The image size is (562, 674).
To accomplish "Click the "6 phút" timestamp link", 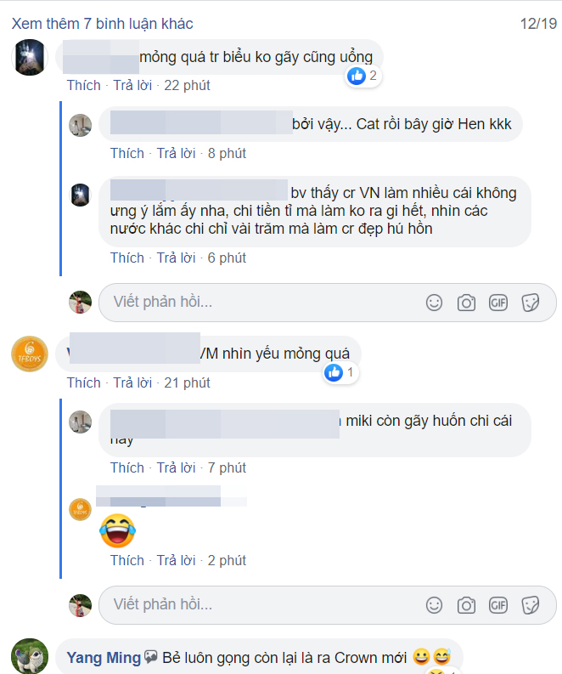I will [227, 258].
